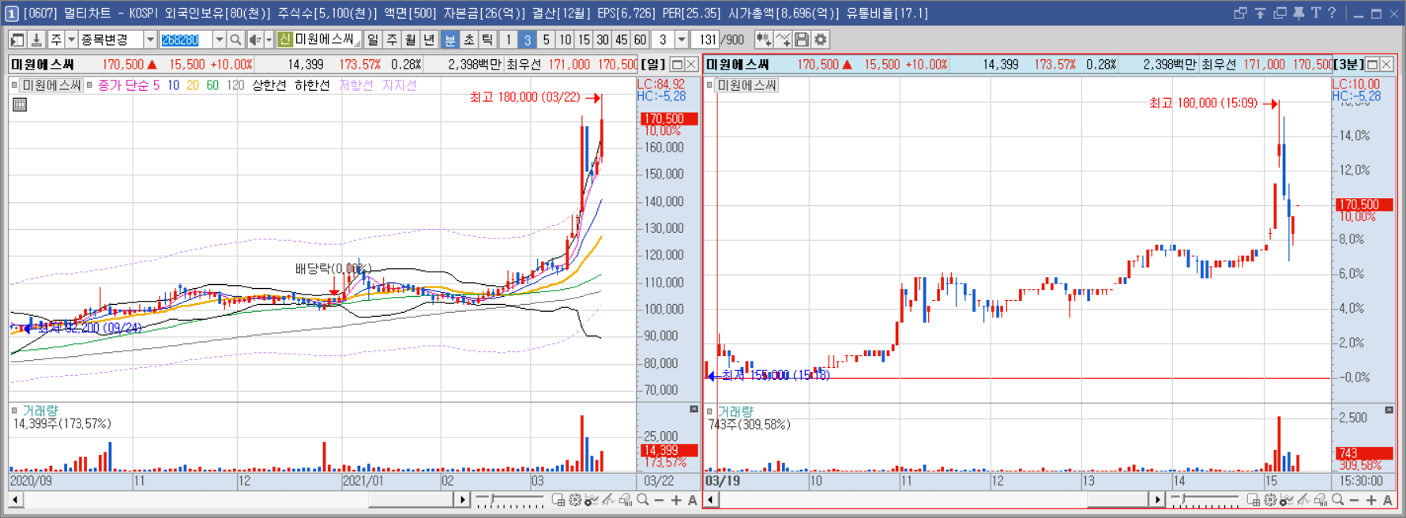
Task: Click the 지지선 indicator label
Action: tap(399, 85)
